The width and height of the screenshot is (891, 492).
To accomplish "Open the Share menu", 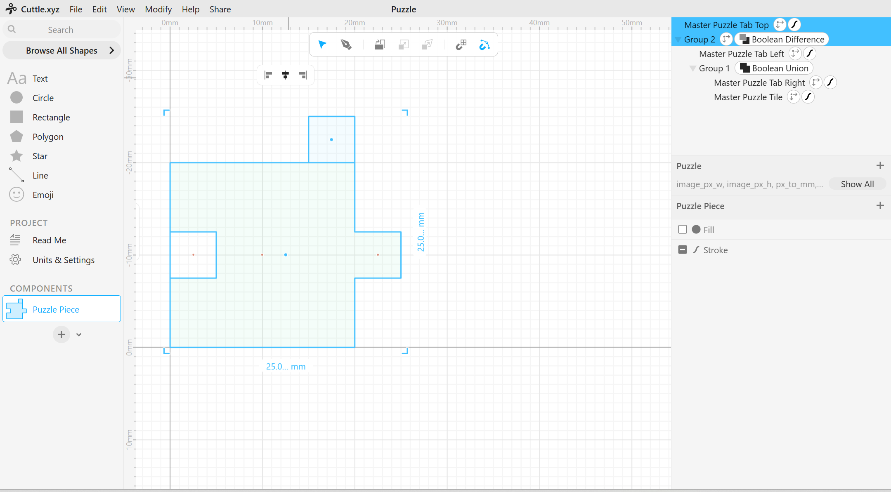I will tap(220, 9).
